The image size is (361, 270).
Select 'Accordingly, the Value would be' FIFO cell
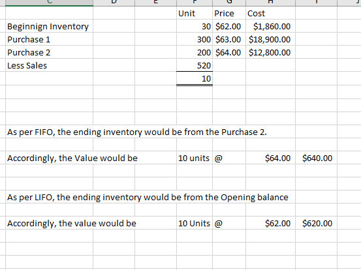(x=72, y=158)
